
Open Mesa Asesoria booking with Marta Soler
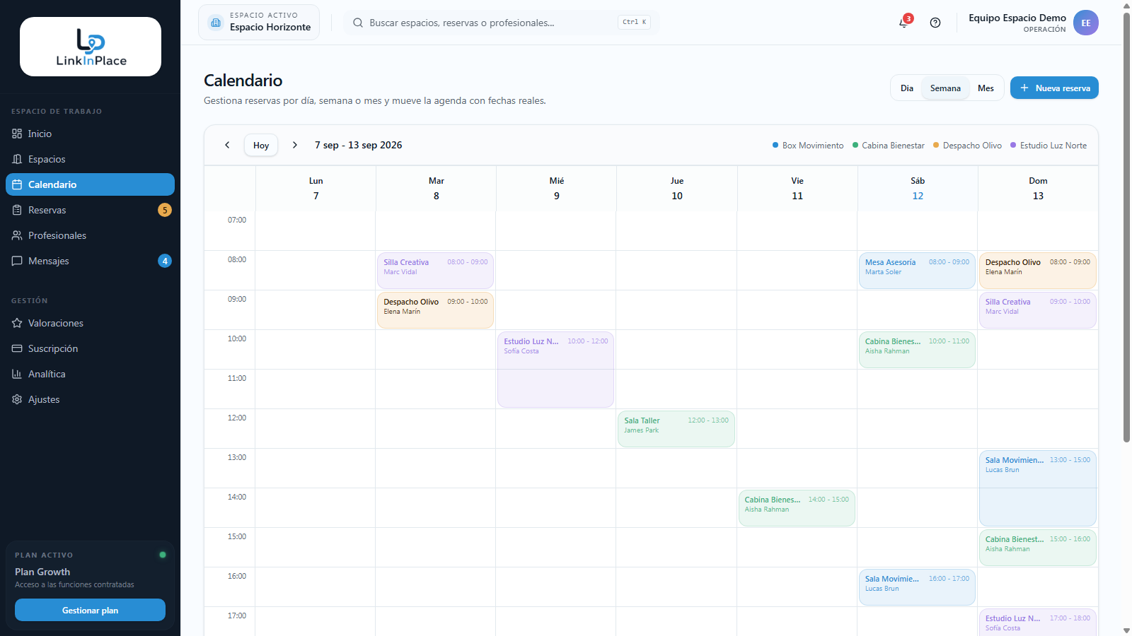[917, 271]
